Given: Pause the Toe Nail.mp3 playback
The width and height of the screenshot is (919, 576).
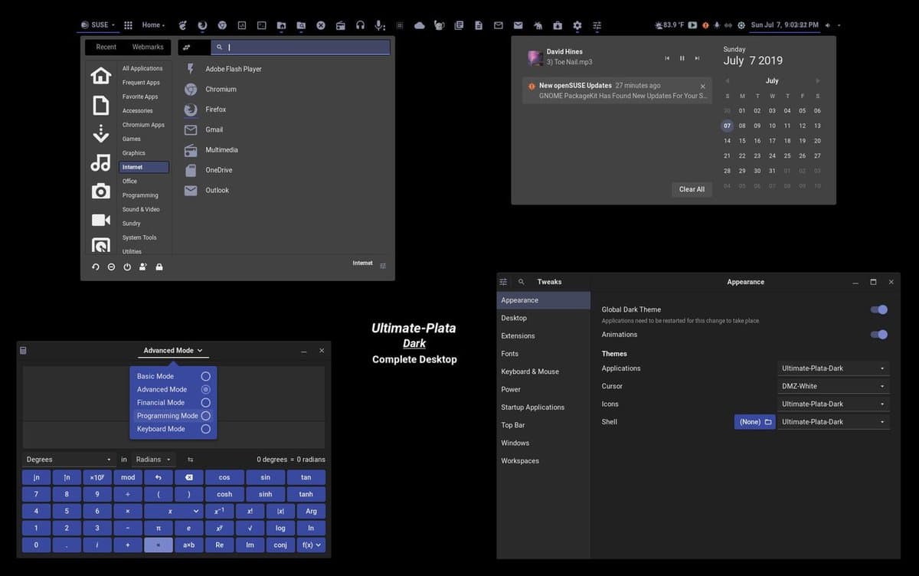Looking at the screenshot, I should (682, 58).
